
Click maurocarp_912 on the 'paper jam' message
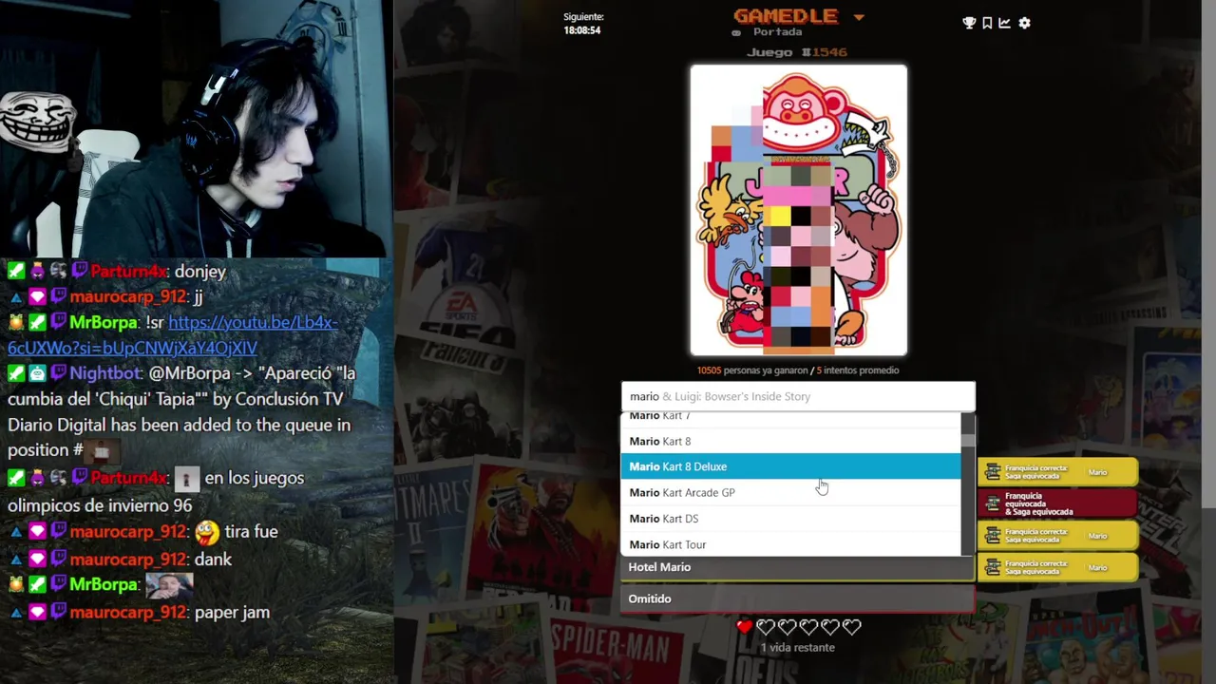pos(128,613)
